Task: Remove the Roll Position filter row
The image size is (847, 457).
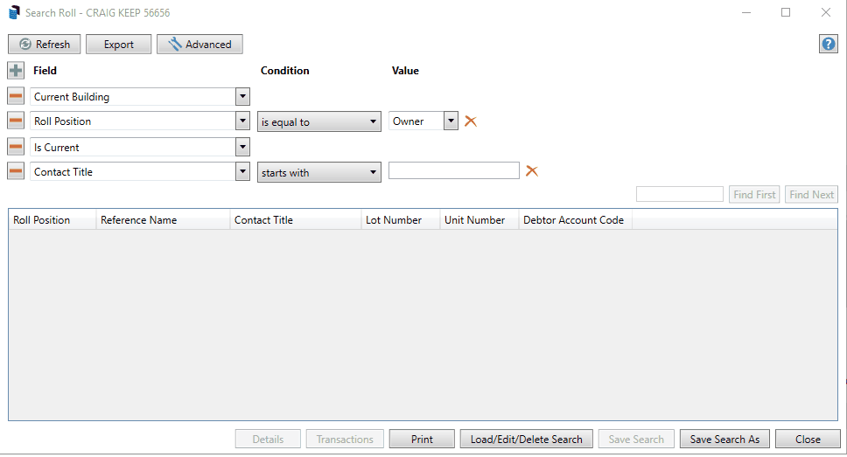Action: click(16, 121)
